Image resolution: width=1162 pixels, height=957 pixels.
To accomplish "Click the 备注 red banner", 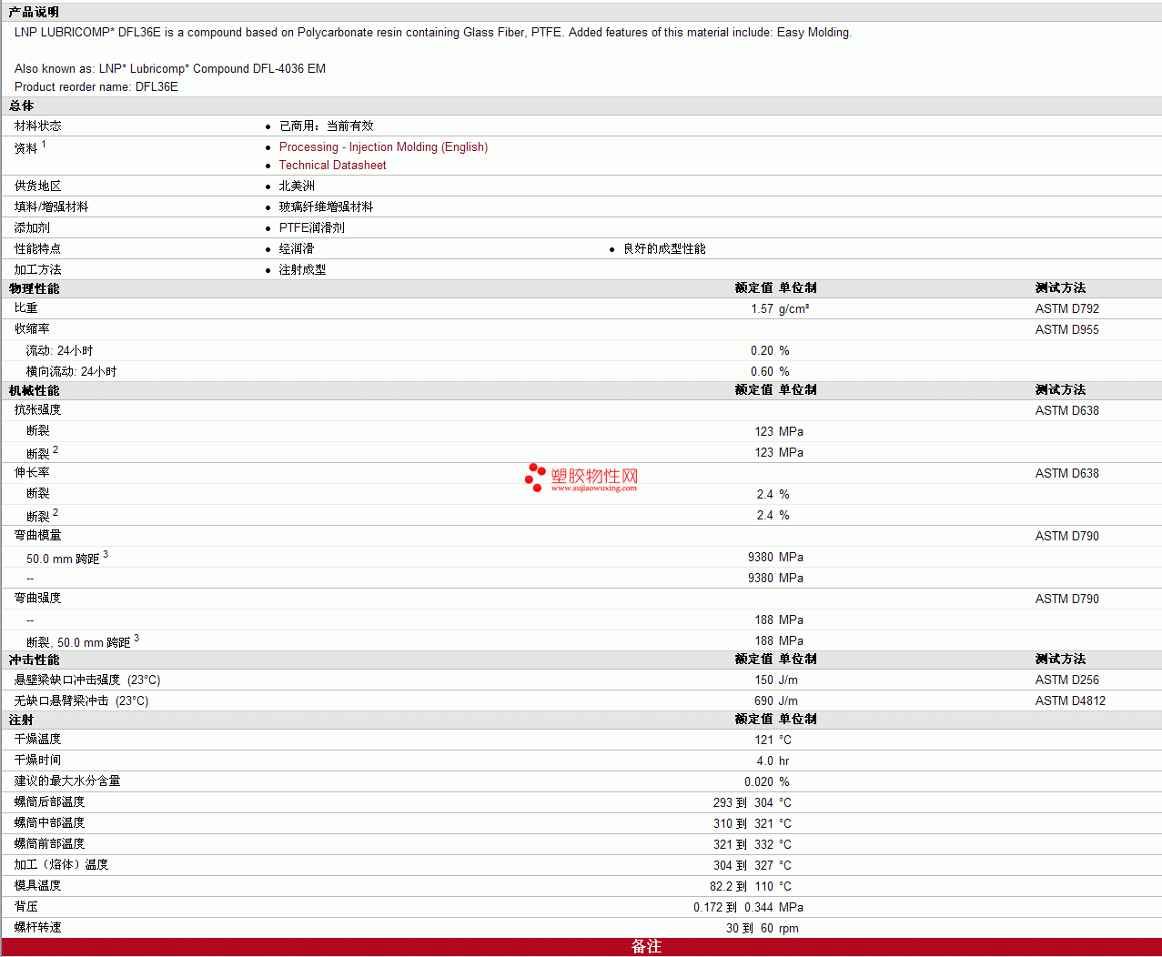I will tap(581, 947).
